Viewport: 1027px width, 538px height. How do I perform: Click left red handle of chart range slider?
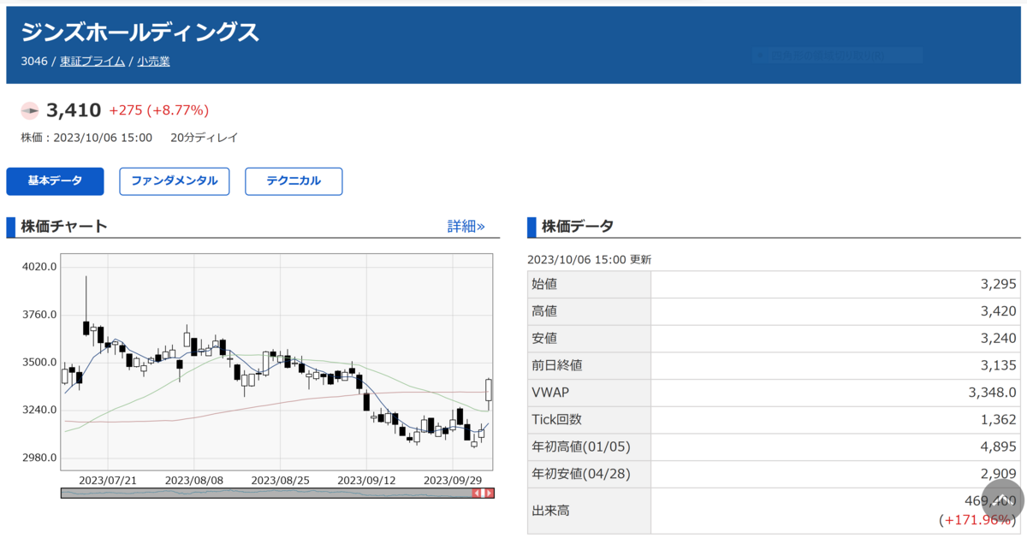pyautogui.click(x=477, y=493)
